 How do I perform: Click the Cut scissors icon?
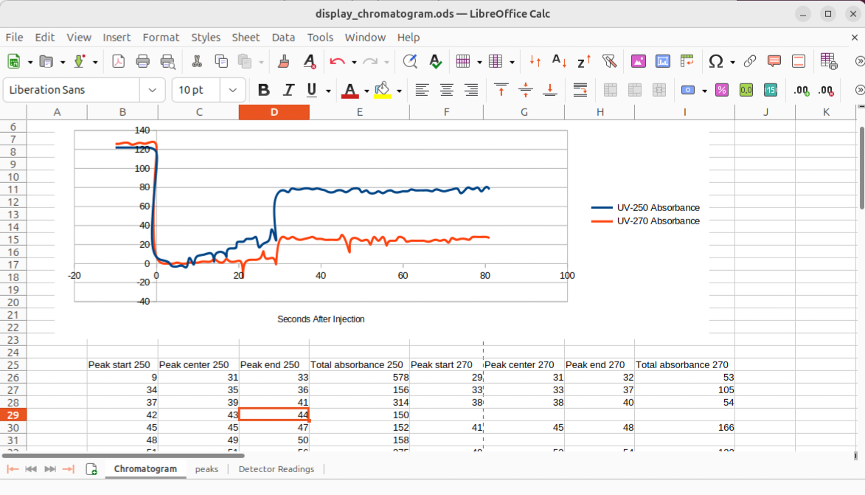point(197,62)
